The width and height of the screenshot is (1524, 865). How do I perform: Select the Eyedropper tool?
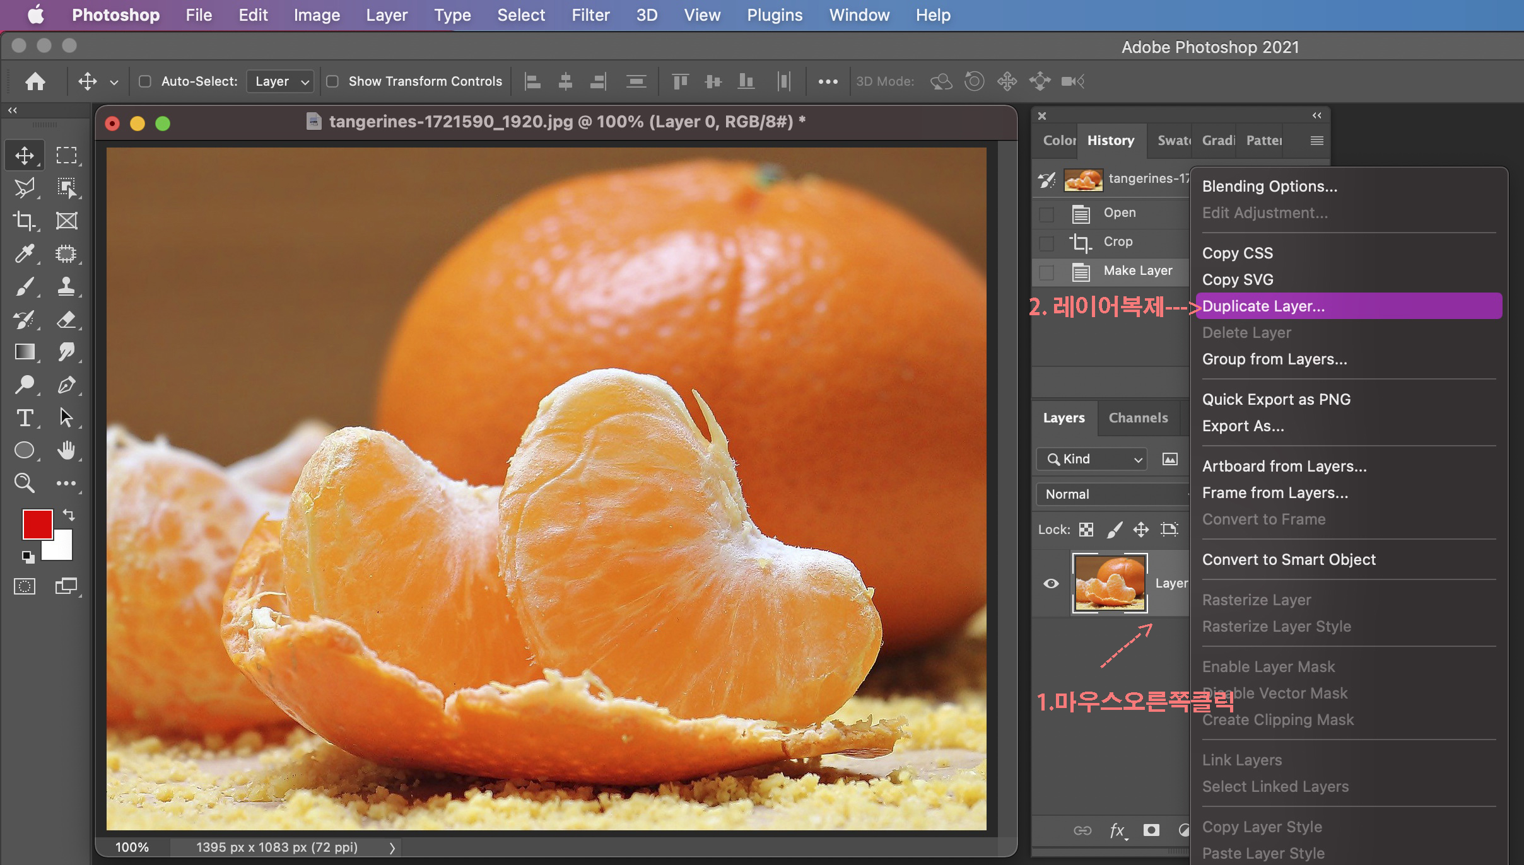tap(24, 253)
